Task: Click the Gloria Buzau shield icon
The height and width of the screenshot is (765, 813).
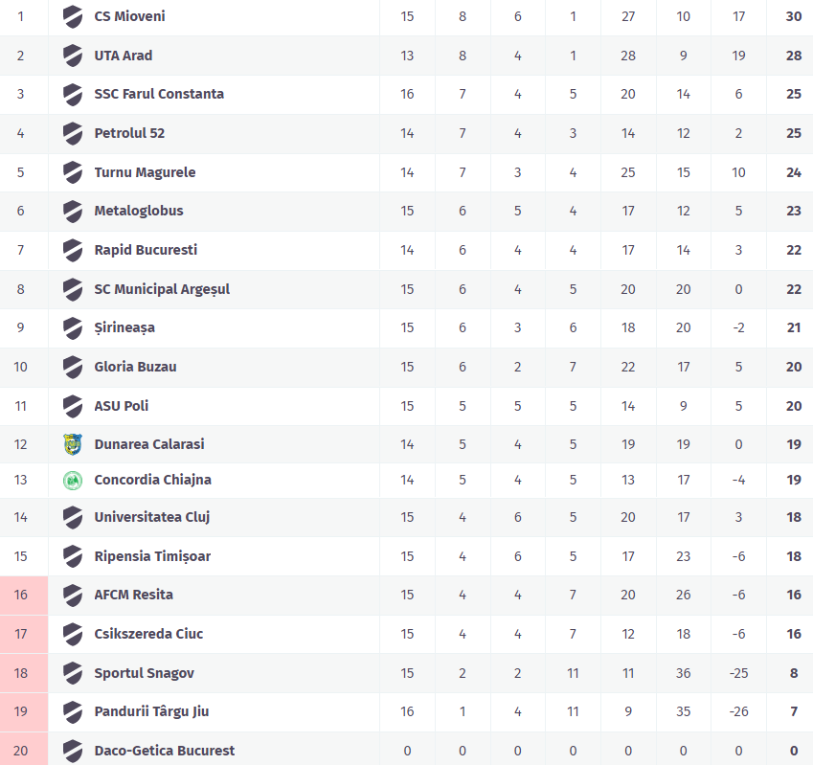Action: click(73, 367)
